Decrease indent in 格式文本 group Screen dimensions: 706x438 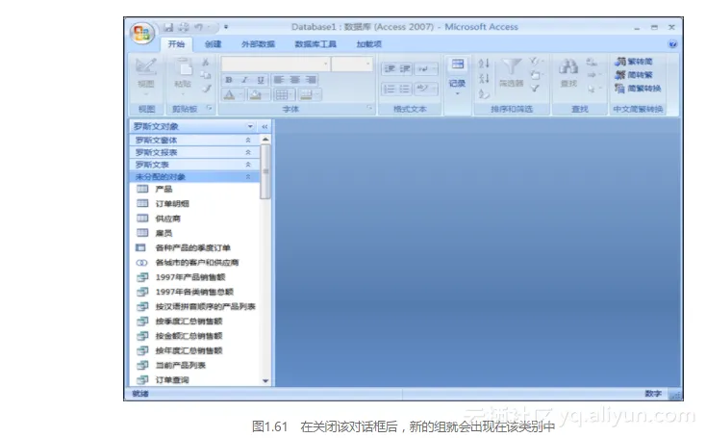coord(390,68)
